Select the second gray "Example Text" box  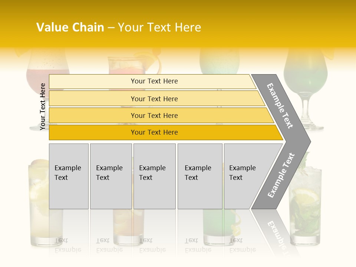[x=111, y=176]
